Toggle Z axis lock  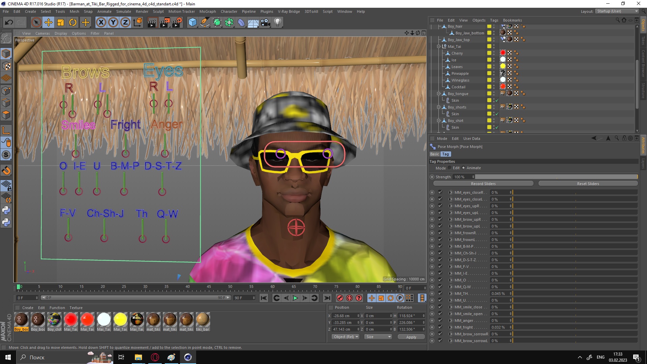pos(125,23)
